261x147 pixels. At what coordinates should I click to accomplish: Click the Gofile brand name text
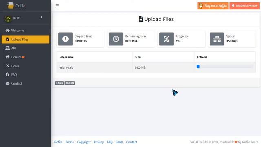coord(20,6)
